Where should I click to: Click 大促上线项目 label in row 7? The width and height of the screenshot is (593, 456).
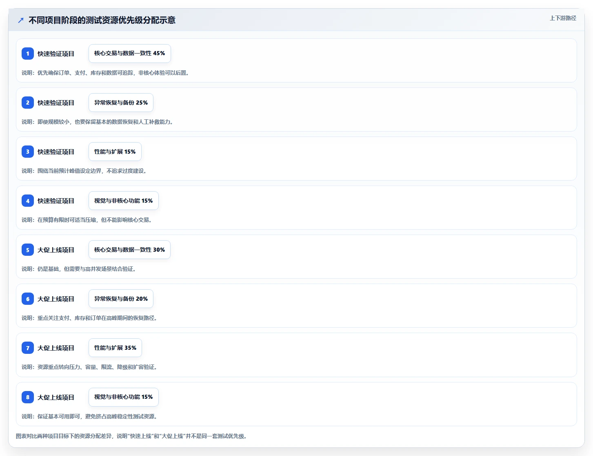56,348
